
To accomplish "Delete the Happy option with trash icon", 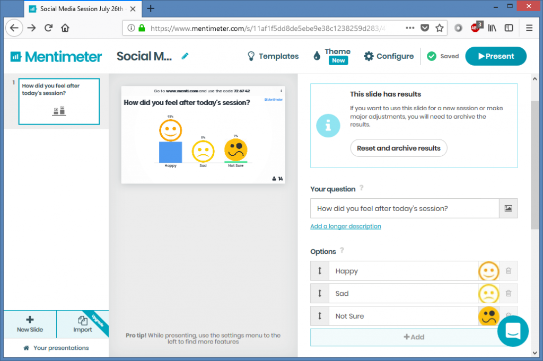I will click(509, 271).
